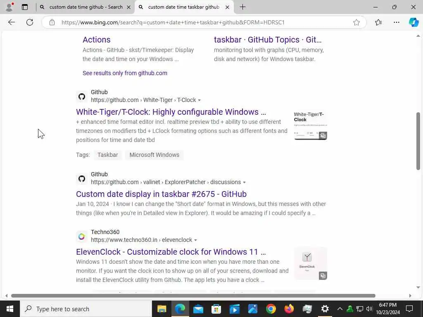Click 'Techno360' site name text
The height and width of the screenshot is (317, 423).
click(105, 232)
